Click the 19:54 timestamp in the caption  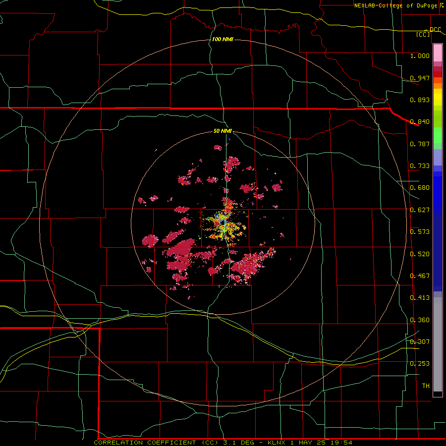341,443
